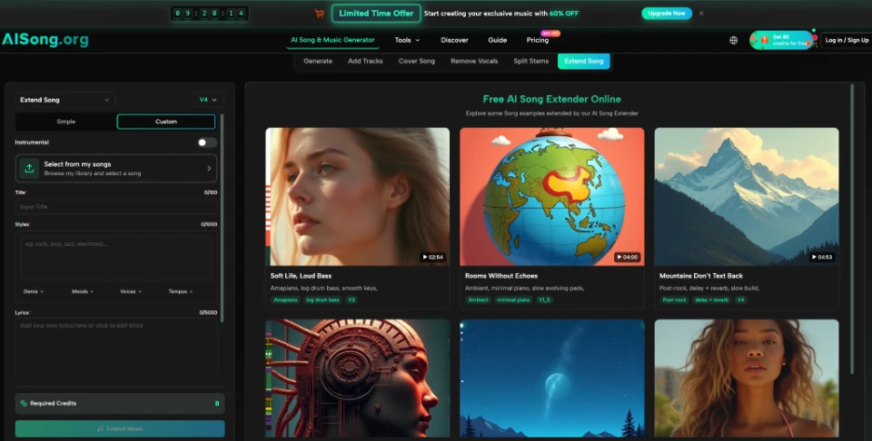
Task: Click the log drum bass tag
Action: (x=322, y=300)
